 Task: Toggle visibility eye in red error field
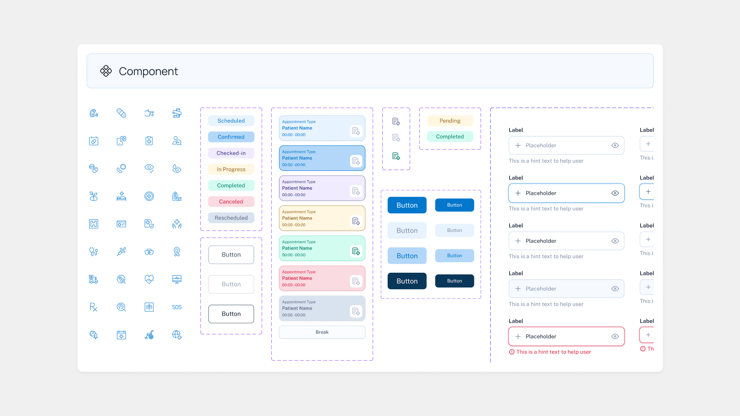click(615, 337)
